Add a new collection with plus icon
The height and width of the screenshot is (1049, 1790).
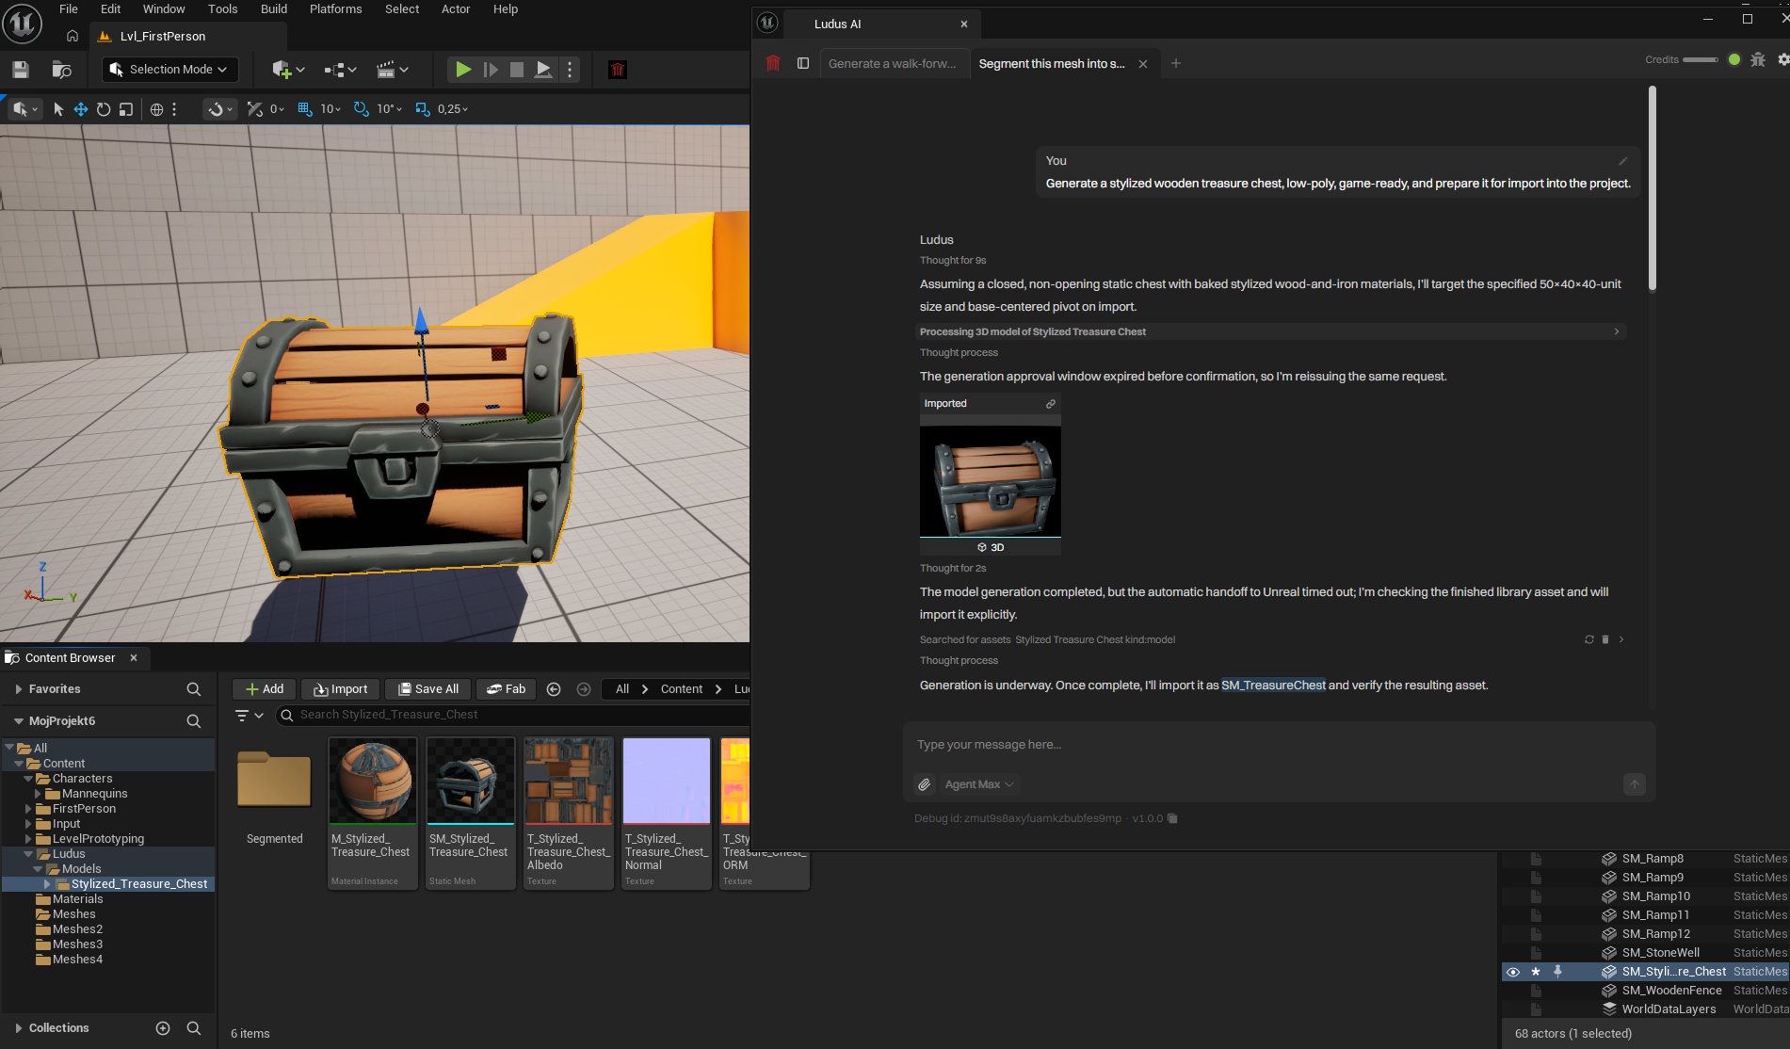[163, 1028]
